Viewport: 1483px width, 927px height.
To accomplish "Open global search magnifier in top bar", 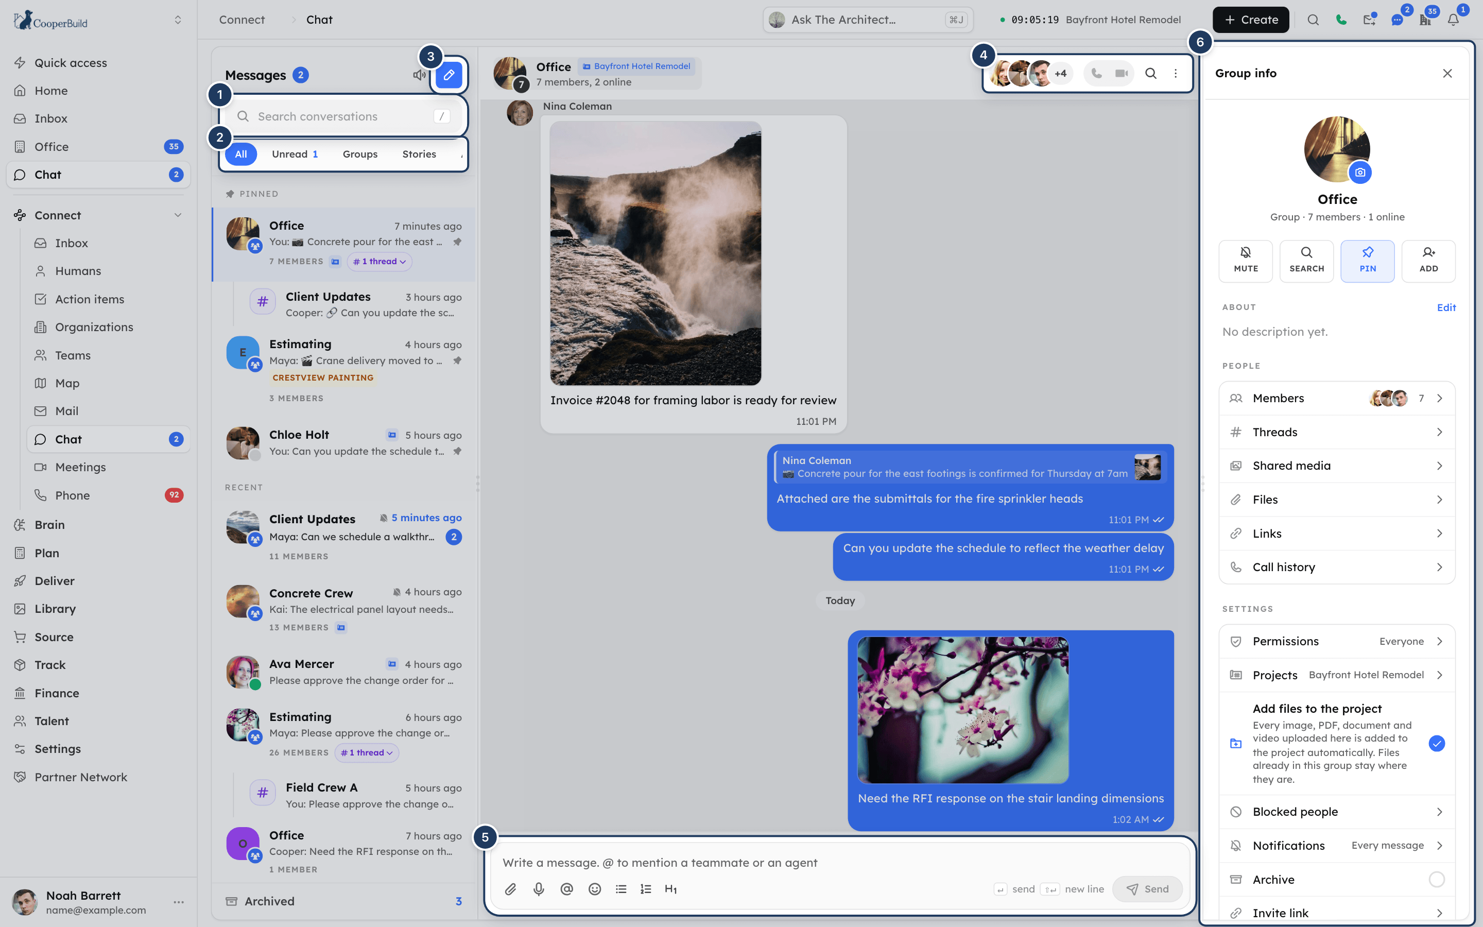I will pos(1313,20).
